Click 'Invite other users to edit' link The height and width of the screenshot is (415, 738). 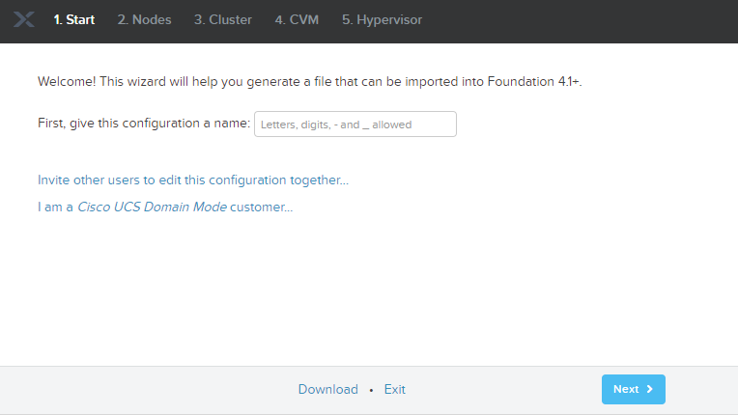pos(193,180)
